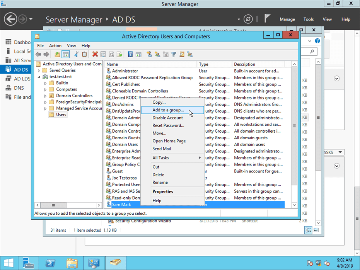Choose Disable Account in context menu

[x=172, y=118]
